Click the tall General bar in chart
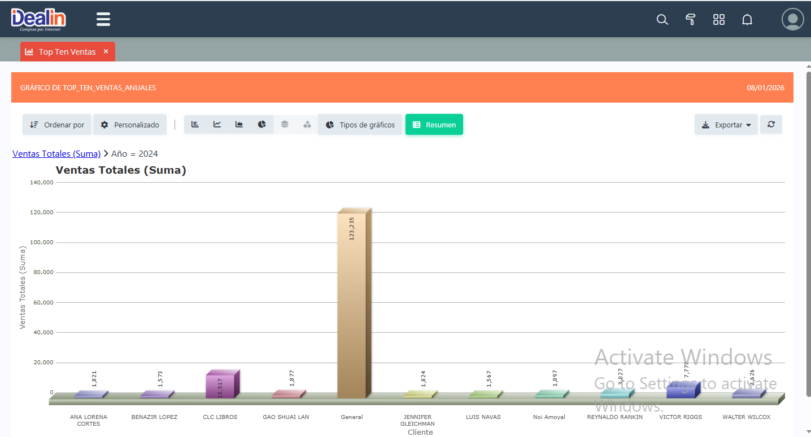The width and height of the screenshot is (811, 437). click(x=352, y=304)
